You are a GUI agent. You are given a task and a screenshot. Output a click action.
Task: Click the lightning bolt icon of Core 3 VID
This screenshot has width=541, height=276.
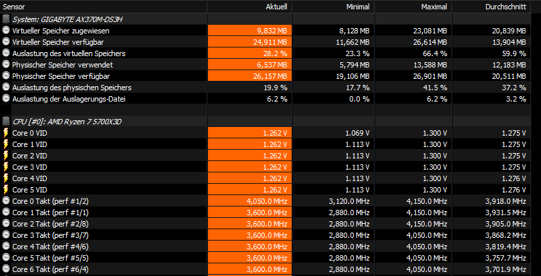click(6, 167)
